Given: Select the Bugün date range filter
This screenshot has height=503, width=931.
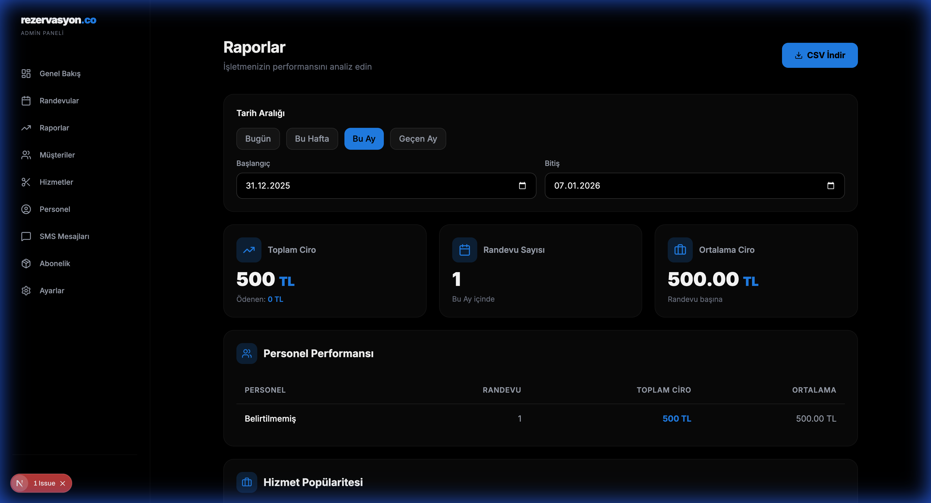Looking at the screenshot, I should click(258, 139).
